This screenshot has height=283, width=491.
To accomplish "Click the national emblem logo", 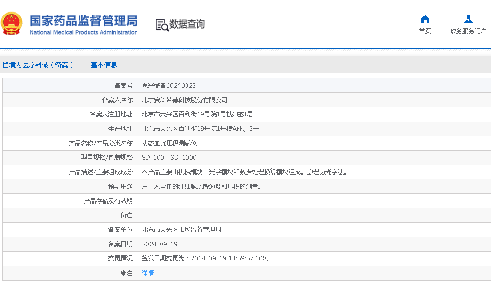I will [x=12, y=23].
